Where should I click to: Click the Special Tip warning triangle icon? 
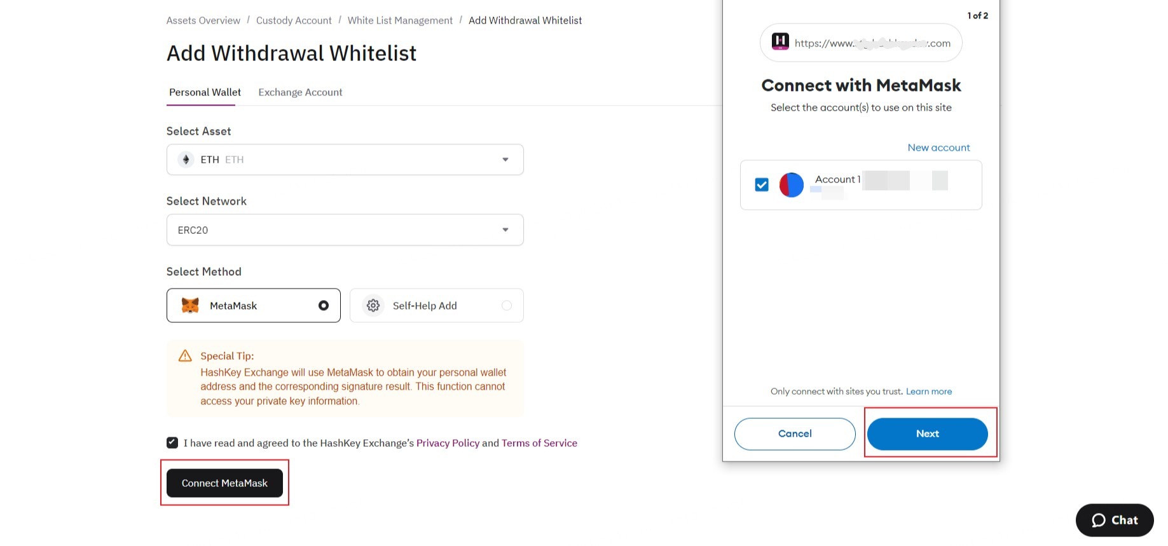click(185, 356)
